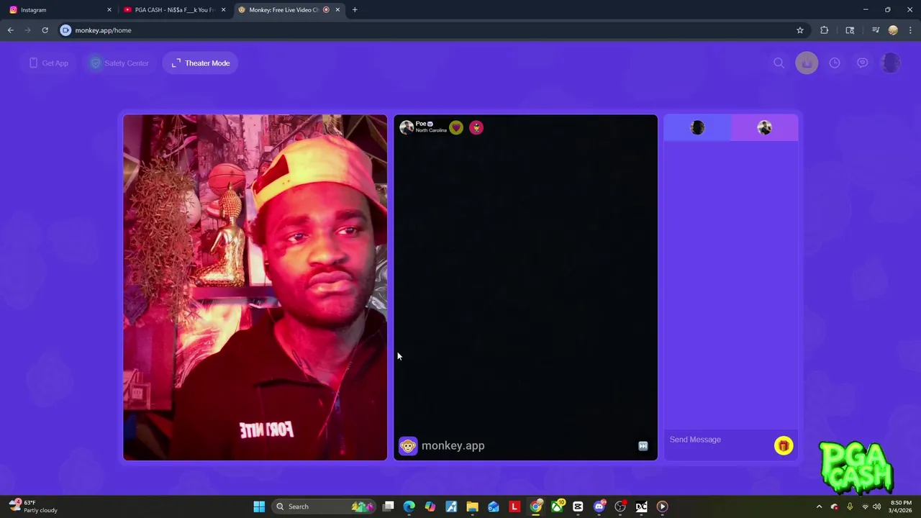This screenshot has height=518, width=921.
Task: Switch to the Instagram browser tab
Action: click(x=59, y=10)
